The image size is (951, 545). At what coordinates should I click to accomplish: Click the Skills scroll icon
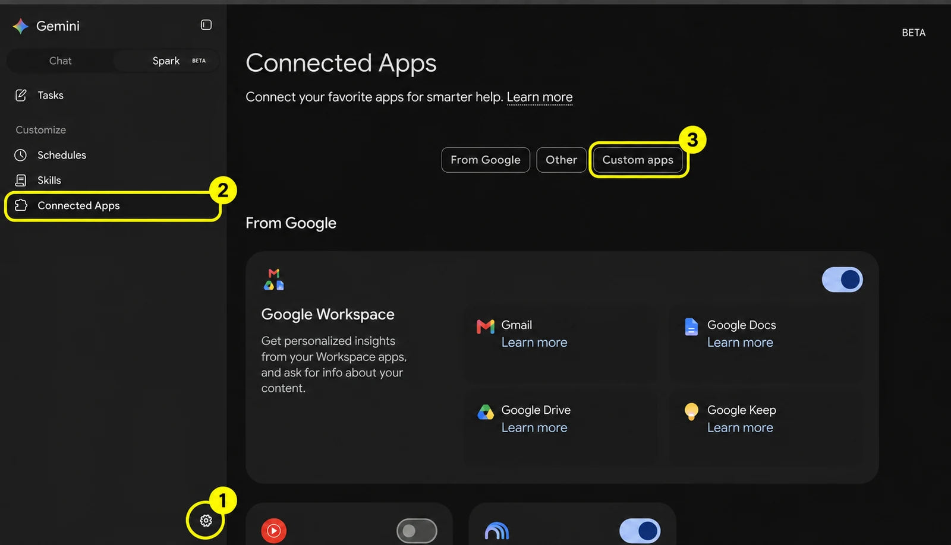[x=21, y=180]
